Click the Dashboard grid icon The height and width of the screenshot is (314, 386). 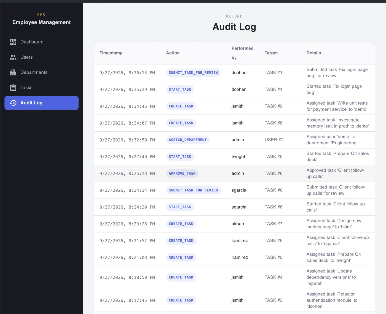point(13,42)
